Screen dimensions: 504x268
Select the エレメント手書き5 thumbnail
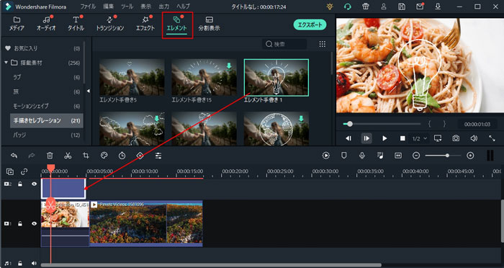132,77
